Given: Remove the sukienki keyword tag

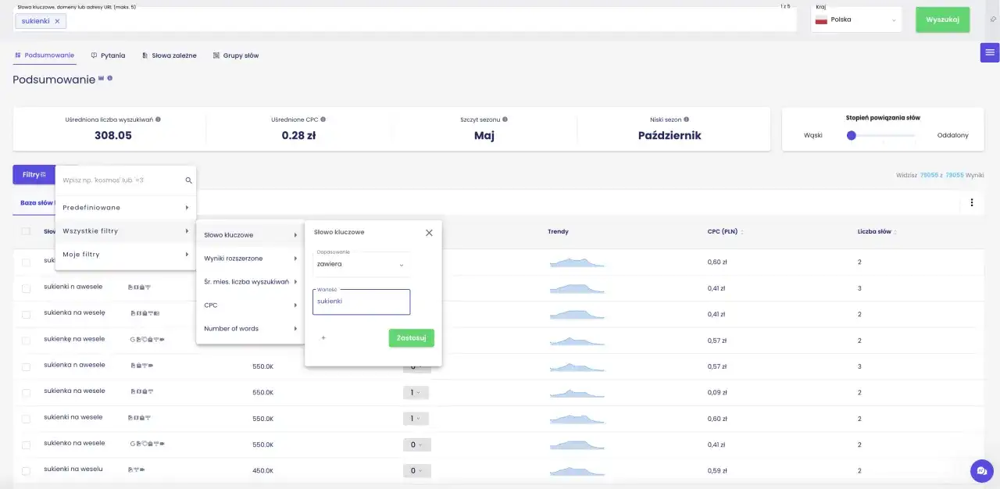Looking at the screenshot, I should [57, 21].
